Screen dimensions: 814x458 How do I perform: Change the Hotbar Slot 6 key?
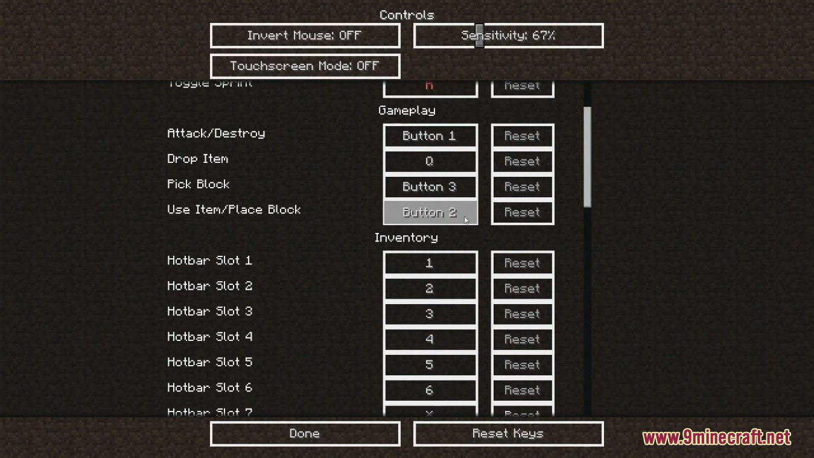click(x=430, y=390)
